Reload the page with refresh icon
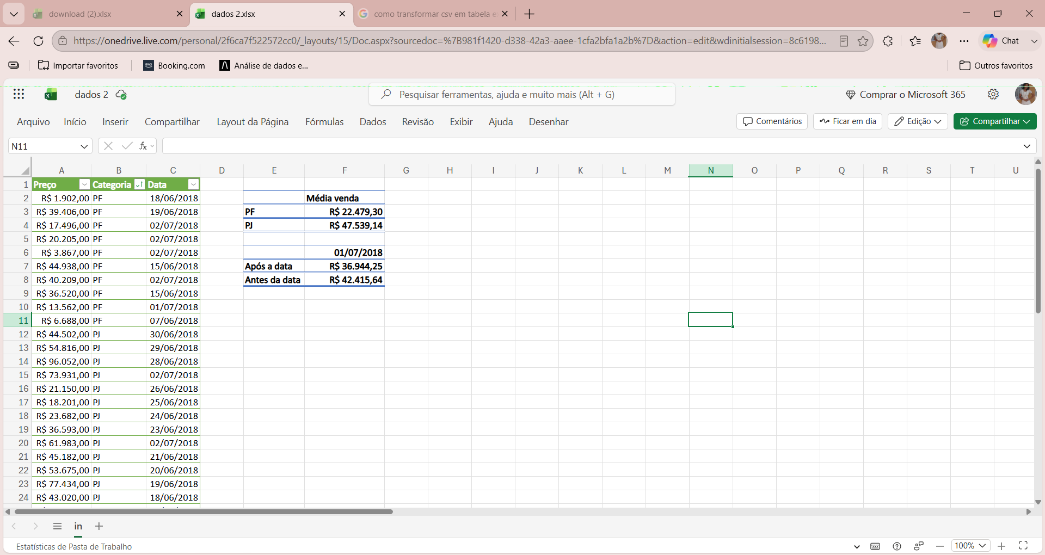The height and width of the screenshot is (555, 1045). [38, 41]
